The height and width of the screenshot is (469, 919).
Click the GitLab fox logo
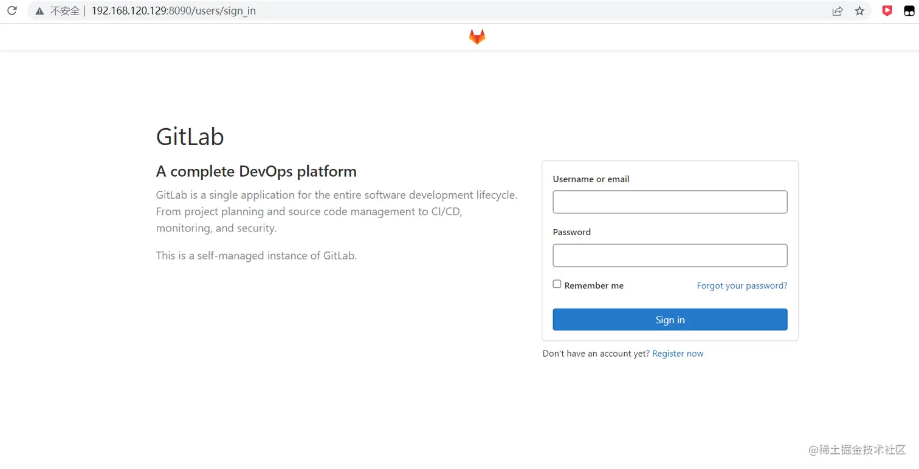click(x=477, y=37)
